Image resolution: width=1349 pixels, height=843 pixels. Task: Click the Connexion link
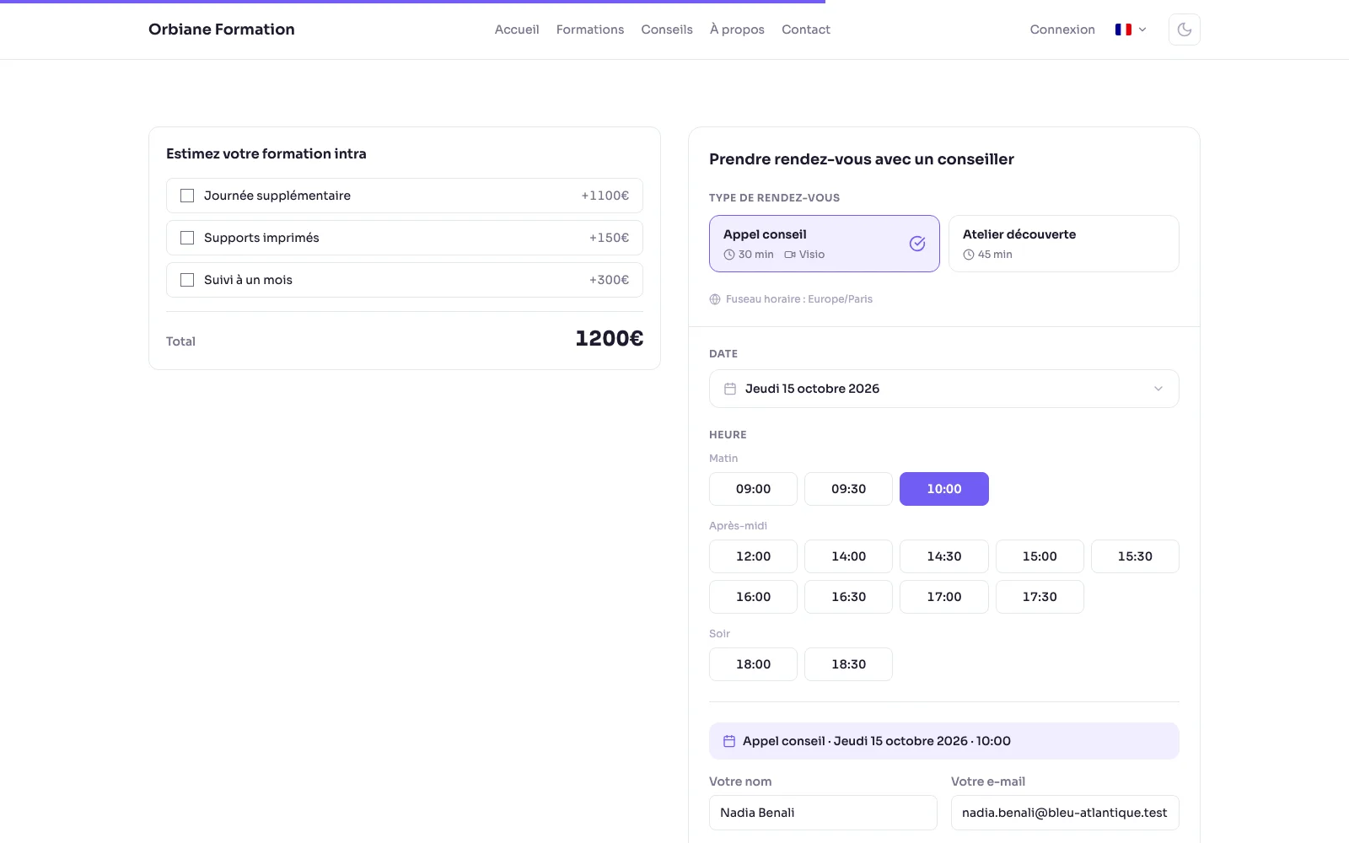pyautogui.click(x=1062, y=30)
